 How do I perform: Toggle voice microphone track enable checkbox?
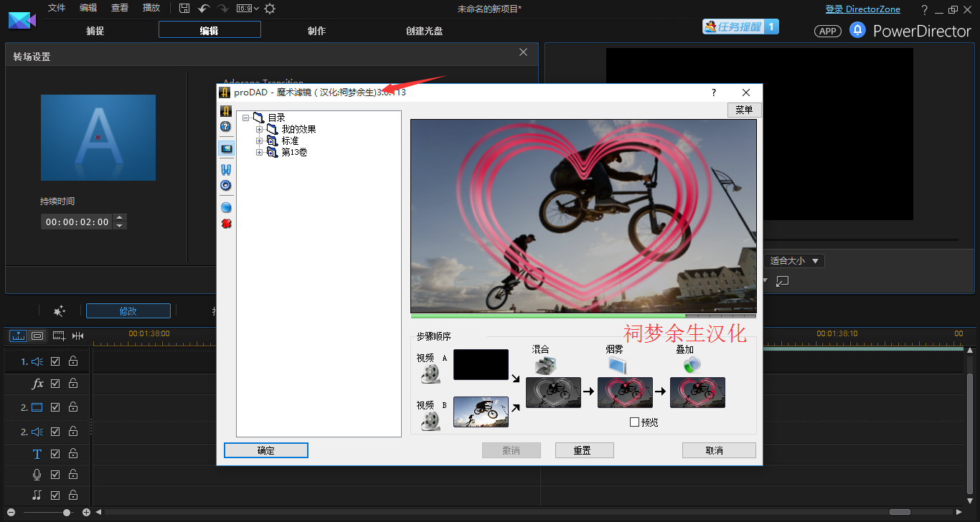[55, 474]
